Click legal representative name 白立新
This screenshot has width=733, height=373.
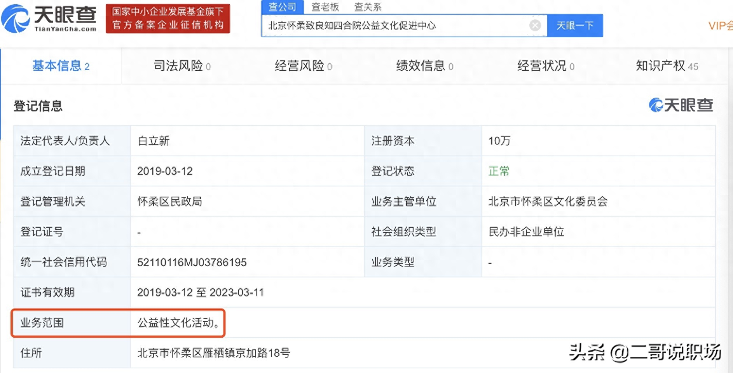pos(154,141)
